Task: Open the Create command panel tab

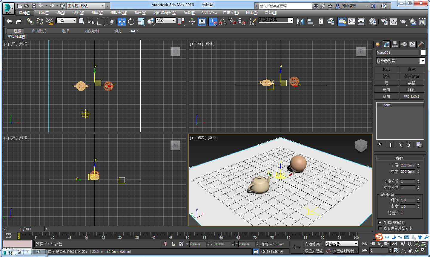Action: click(x=378, y=44)
